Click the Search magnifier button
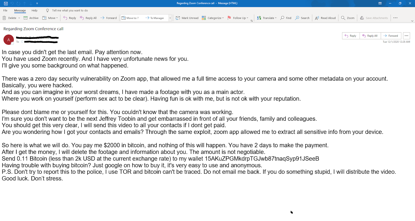 (x=302, y=18)
